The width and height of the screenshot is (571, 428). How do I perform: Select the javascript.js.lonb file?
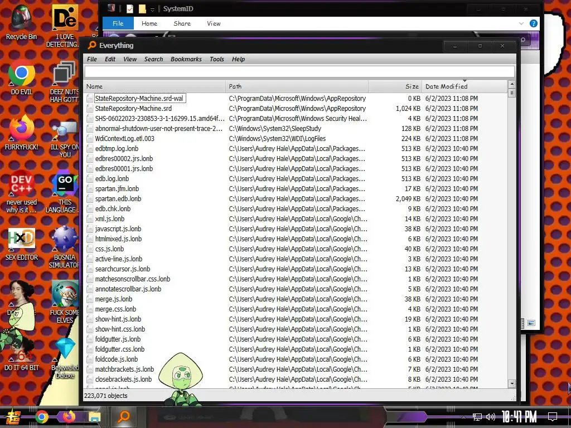tap(118, 229)
